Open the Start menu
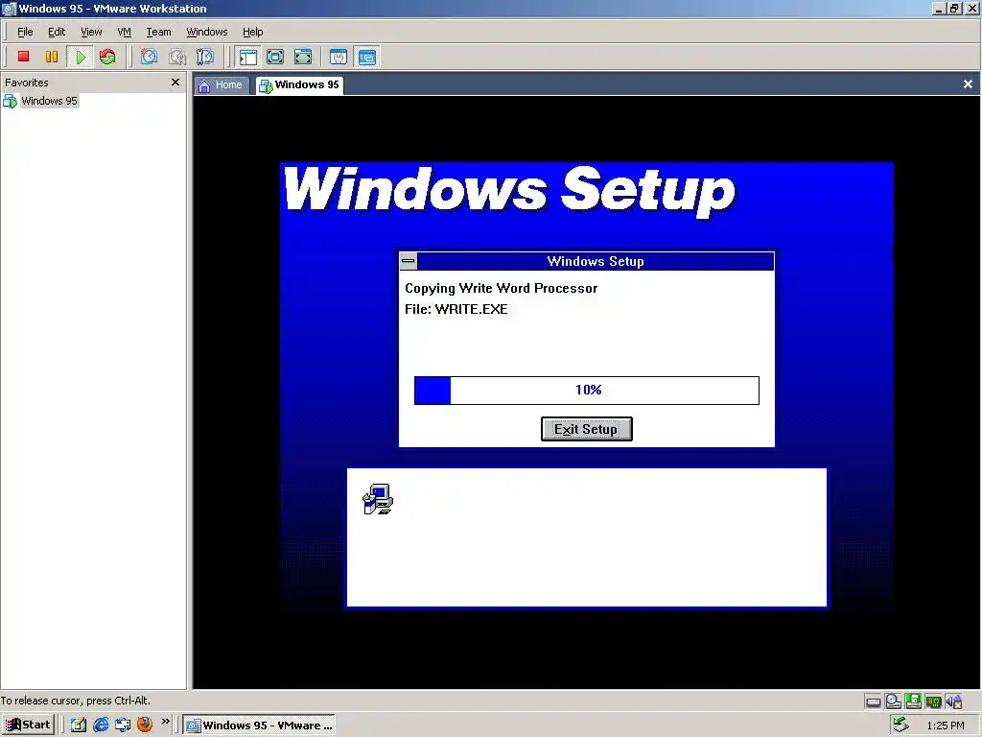This screenshot has height=737, width=982. tap(28, 725)
